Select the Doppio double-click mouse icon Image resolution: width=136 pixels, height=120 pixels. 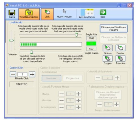point(108,58)
